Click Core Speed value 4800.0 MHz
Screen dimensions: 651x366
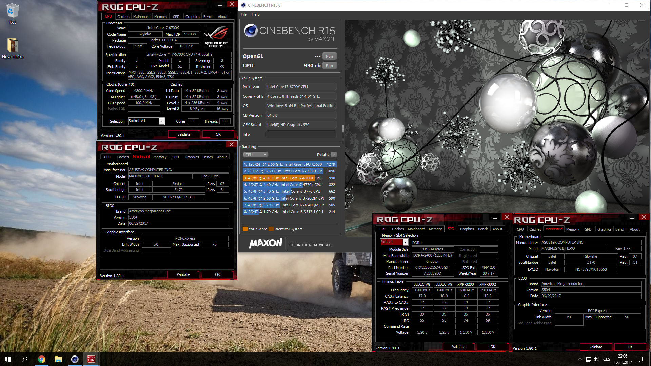click(144, 91)
